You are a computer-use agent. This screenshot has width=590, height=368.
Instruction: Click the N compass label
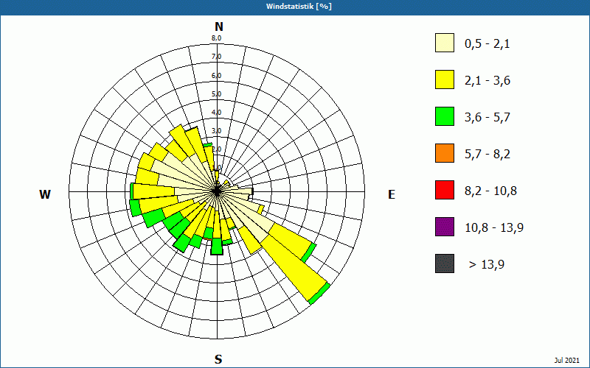click(218, 26)
